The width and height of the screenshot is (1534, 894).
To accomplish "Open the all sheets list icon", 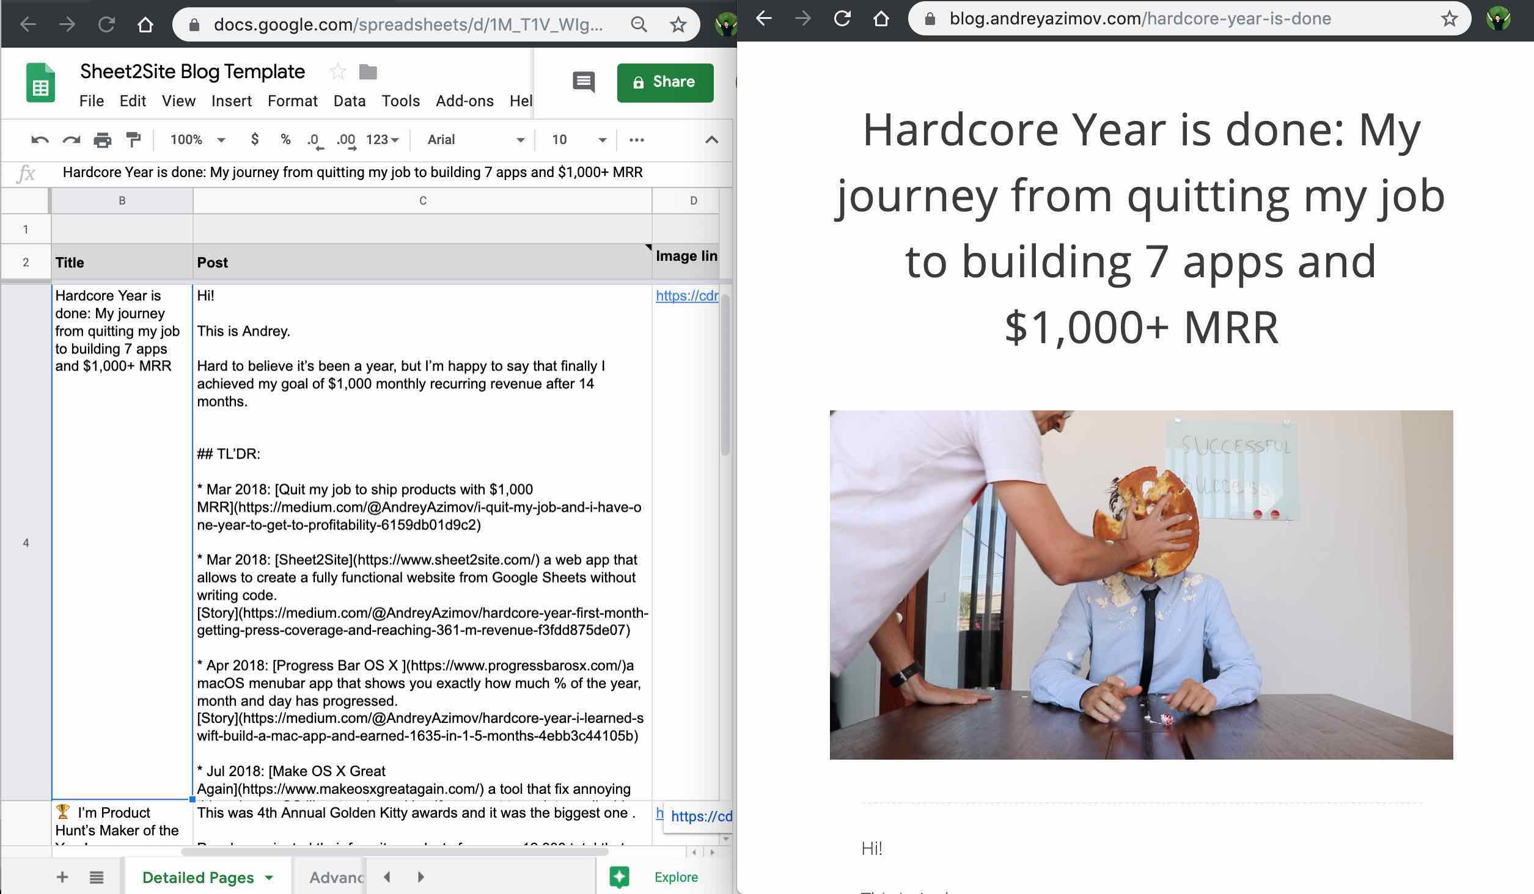I will (x=96, y=878).
